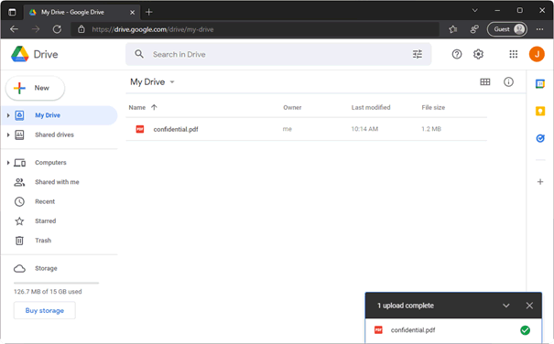The image size is (554, 344).
Task: Open the Help question mark icon
Action: 457,54
